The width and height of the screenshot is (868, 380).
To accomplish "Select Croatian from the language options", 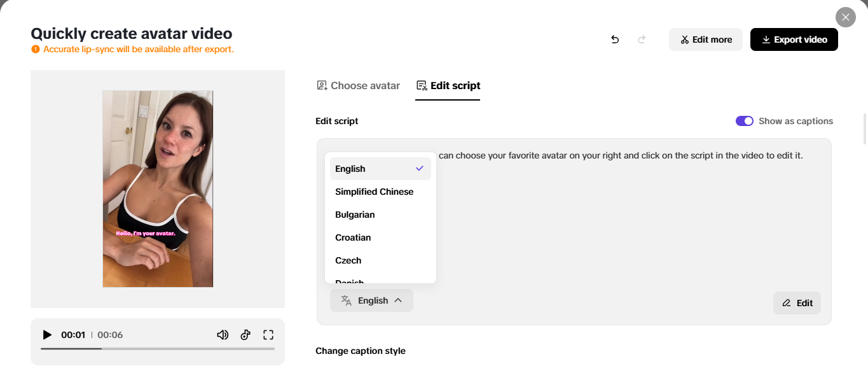I will point(353,237).
